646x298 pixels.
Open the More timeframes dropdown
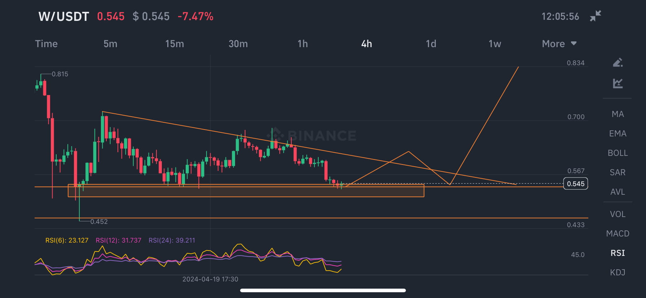click(x=553, y=44)
